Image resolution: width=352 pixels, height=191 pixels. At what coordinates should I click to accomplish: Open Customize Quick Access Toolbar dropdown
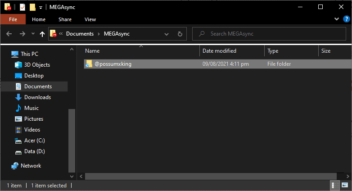pos(41,8)
